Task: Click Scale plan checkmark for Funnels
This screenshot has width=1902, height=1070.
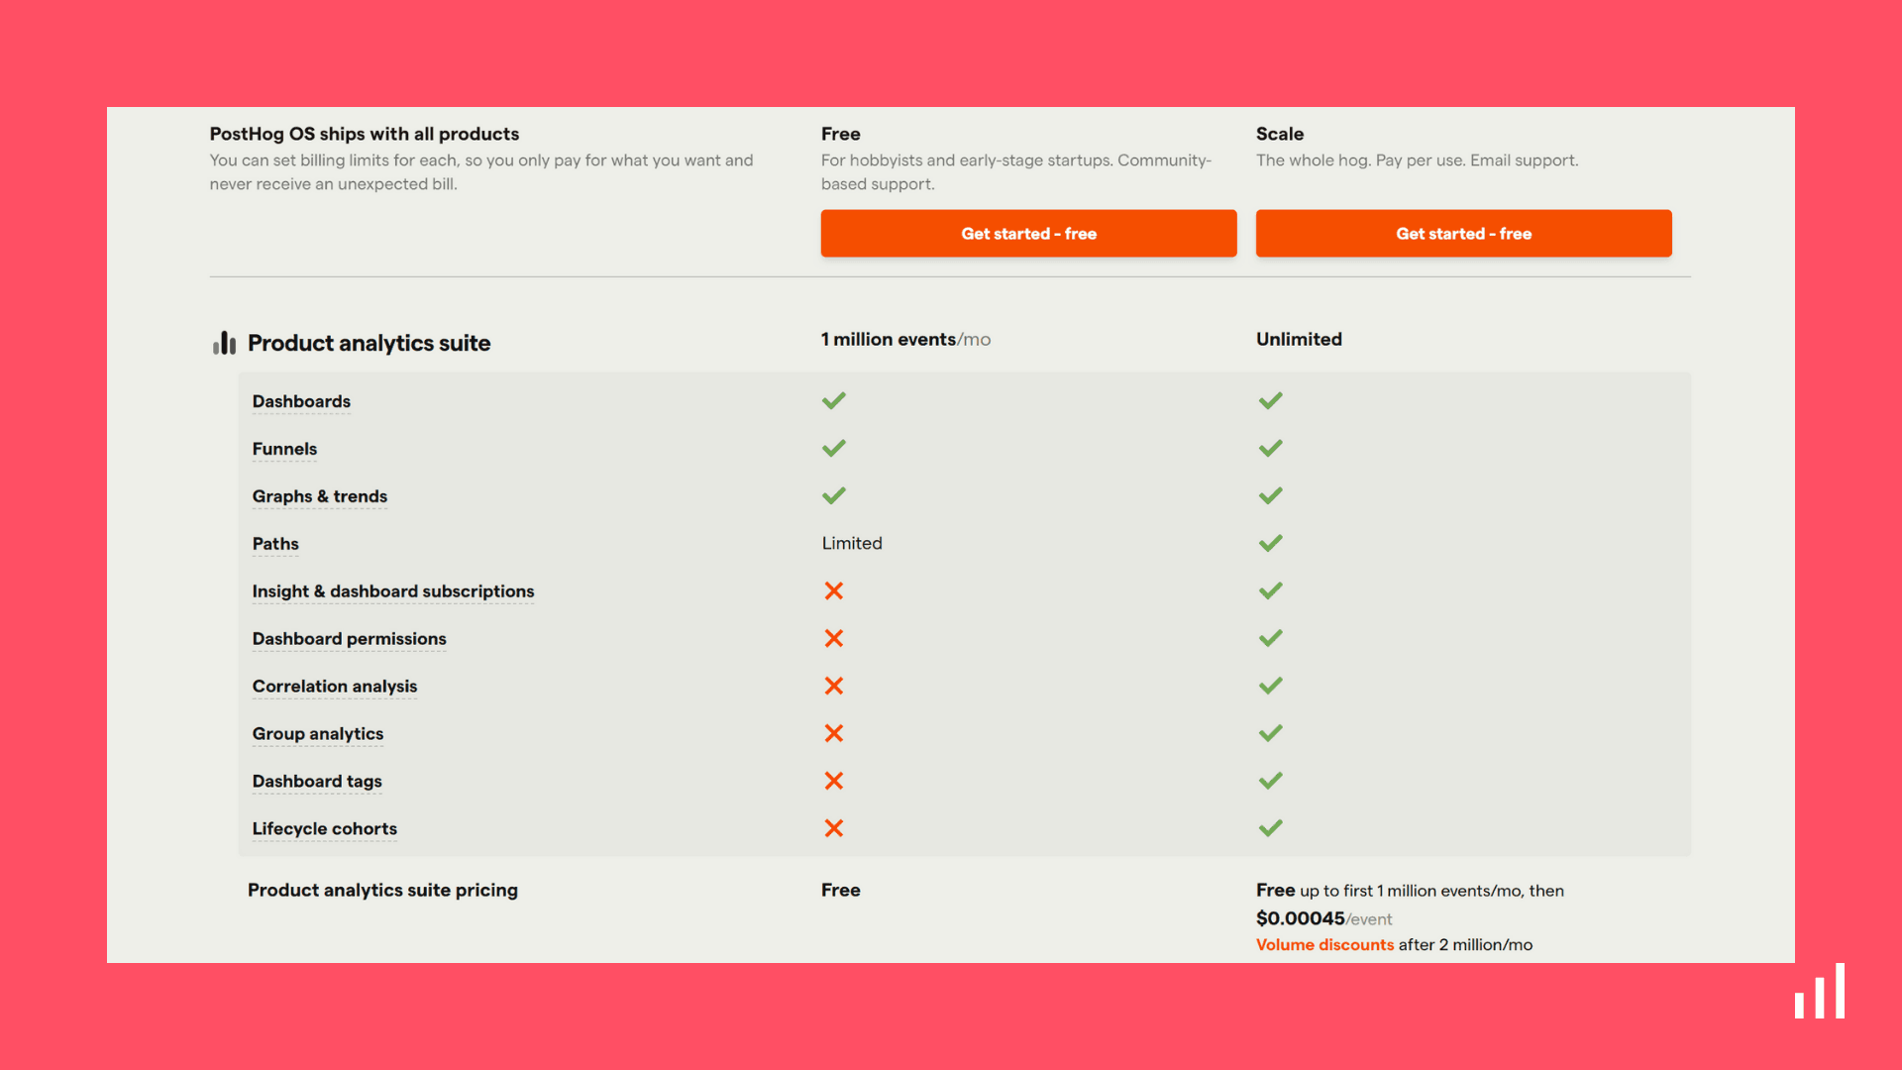Action: pyautogui.click(x=1271, y=448)
